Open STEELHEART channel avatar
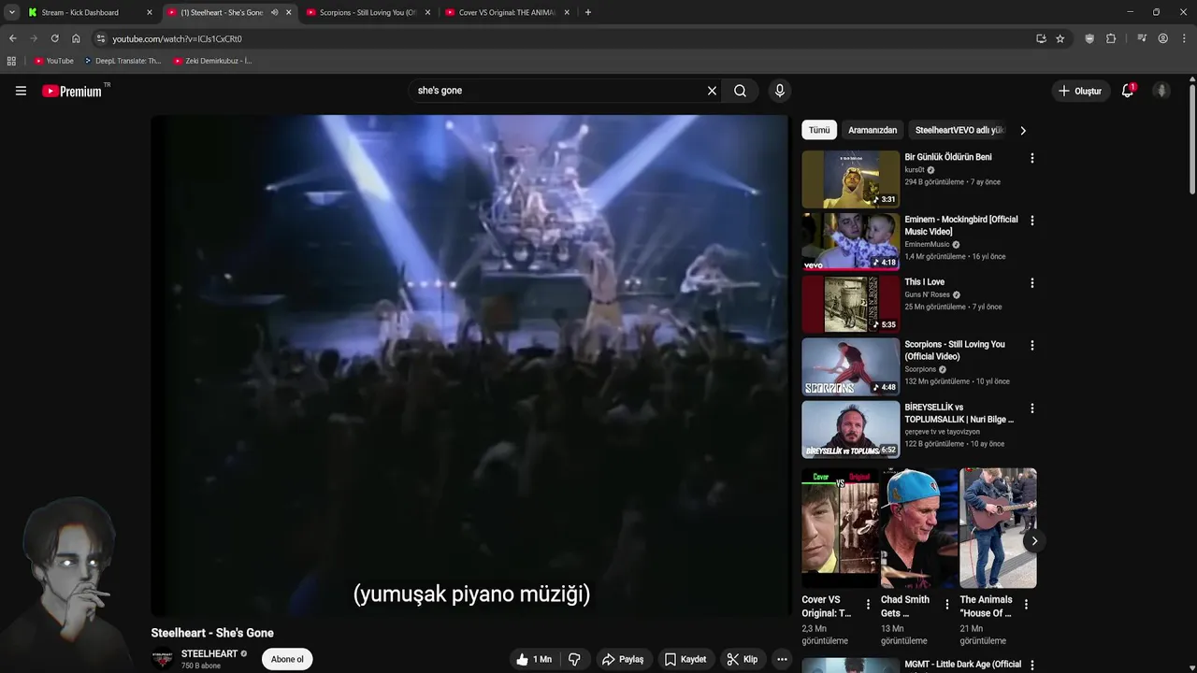 [162, 659]
